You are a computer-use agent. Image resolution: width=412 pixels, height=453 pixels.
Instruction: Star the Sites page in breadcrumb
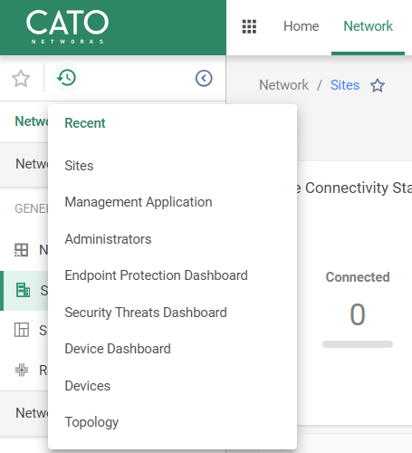pos(378,85)
